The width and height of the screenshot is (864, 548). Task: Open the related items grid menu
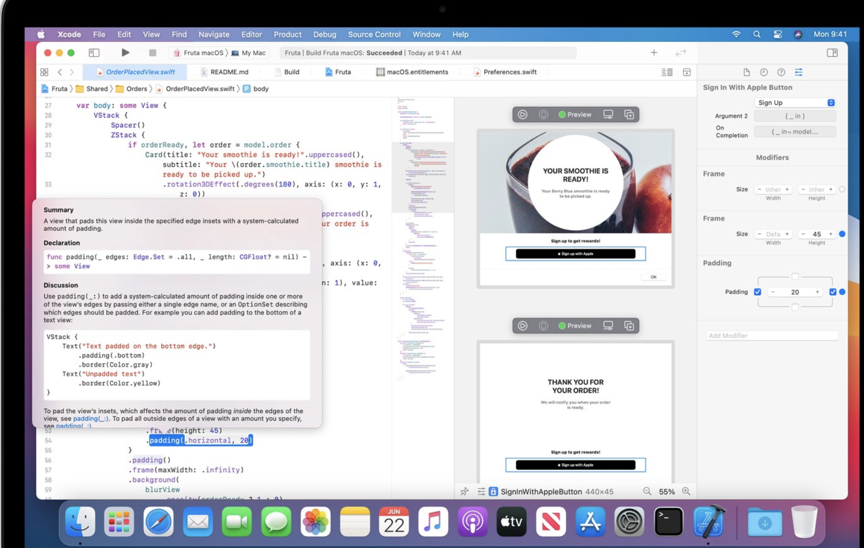[x=44, y=72]
